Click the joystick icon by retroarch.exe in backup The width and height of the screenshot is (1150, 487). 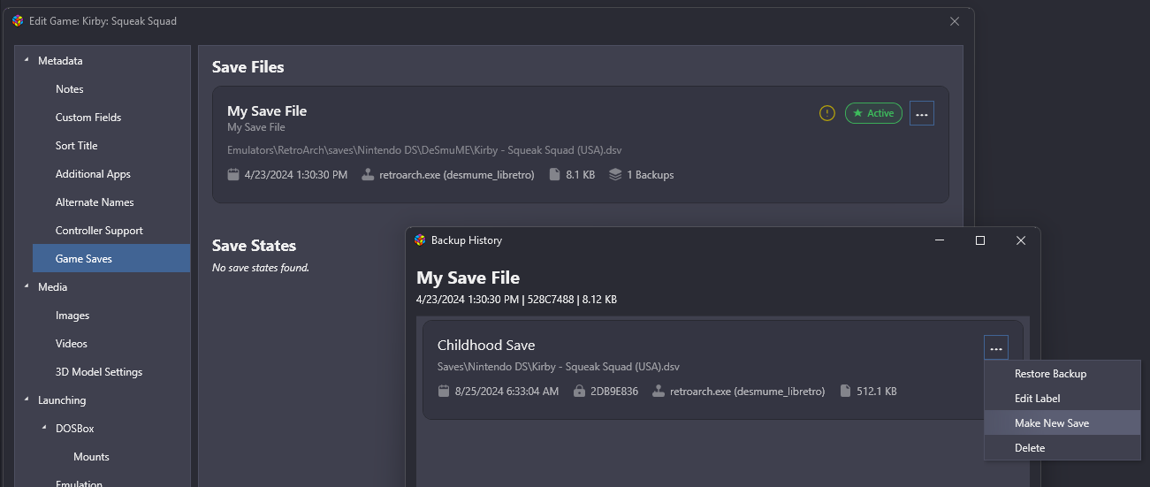click(659, 391)
